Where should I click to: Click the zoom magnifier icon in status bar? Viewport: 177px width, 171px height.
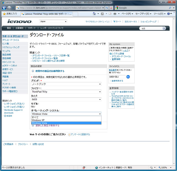pyautogui.click(x=160, y=167)
